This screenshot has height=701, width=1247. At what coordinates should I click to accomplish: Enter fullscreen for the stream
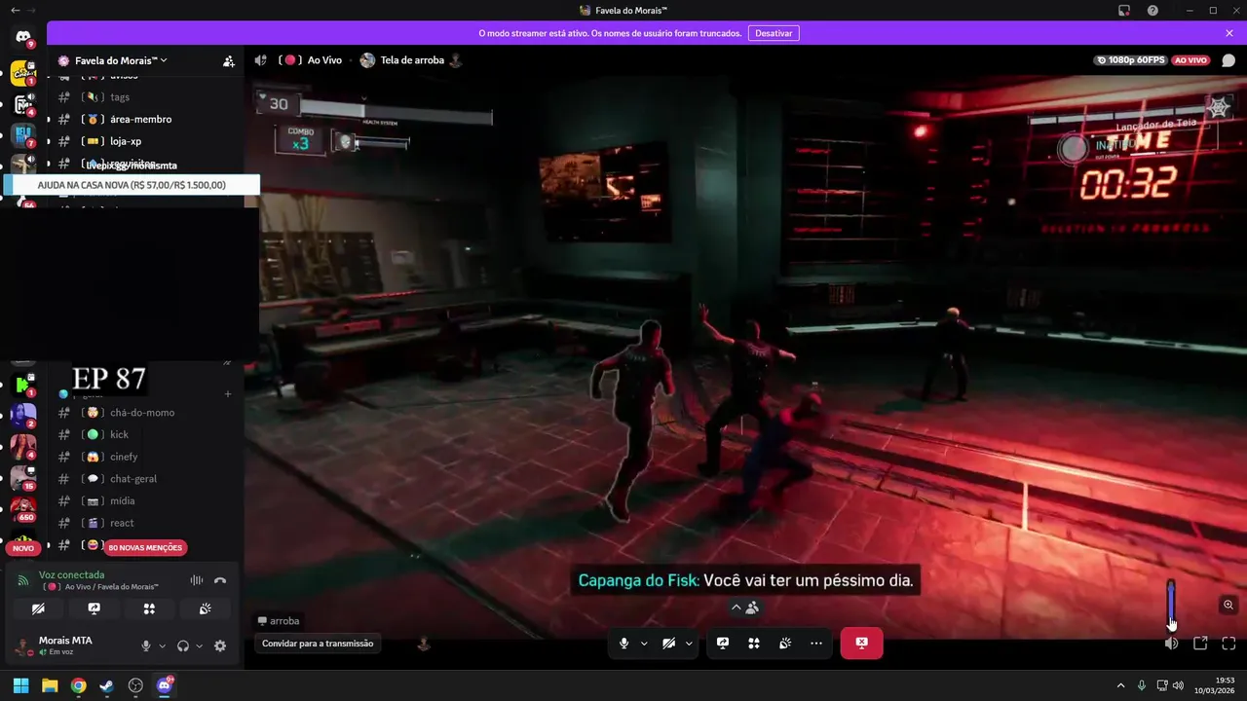pyautogui.click(x=1228, y=644)
